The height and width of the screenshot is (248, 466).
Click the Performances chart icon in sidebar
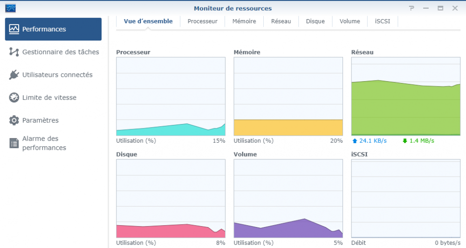[14, 29]
